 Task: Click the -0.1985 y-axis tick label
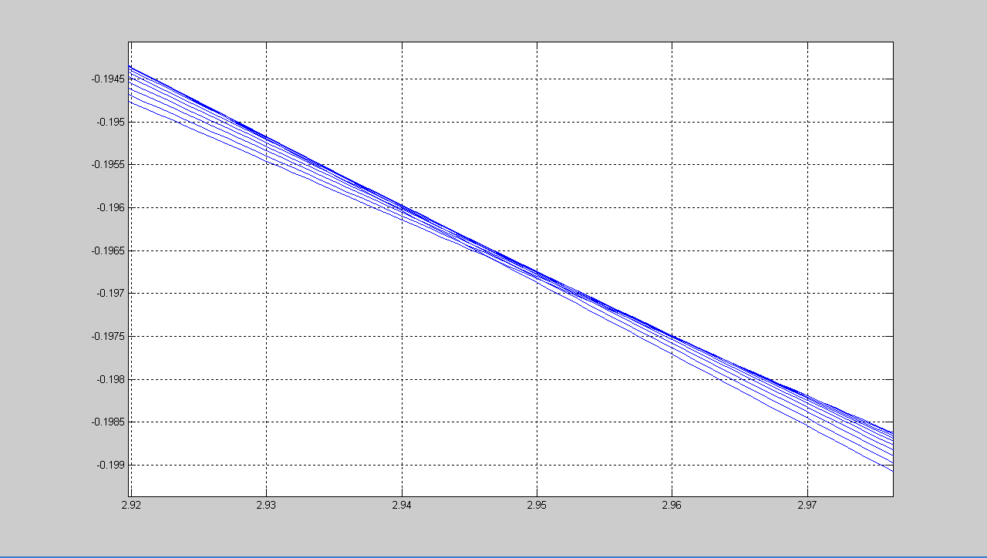coord(109,422)
